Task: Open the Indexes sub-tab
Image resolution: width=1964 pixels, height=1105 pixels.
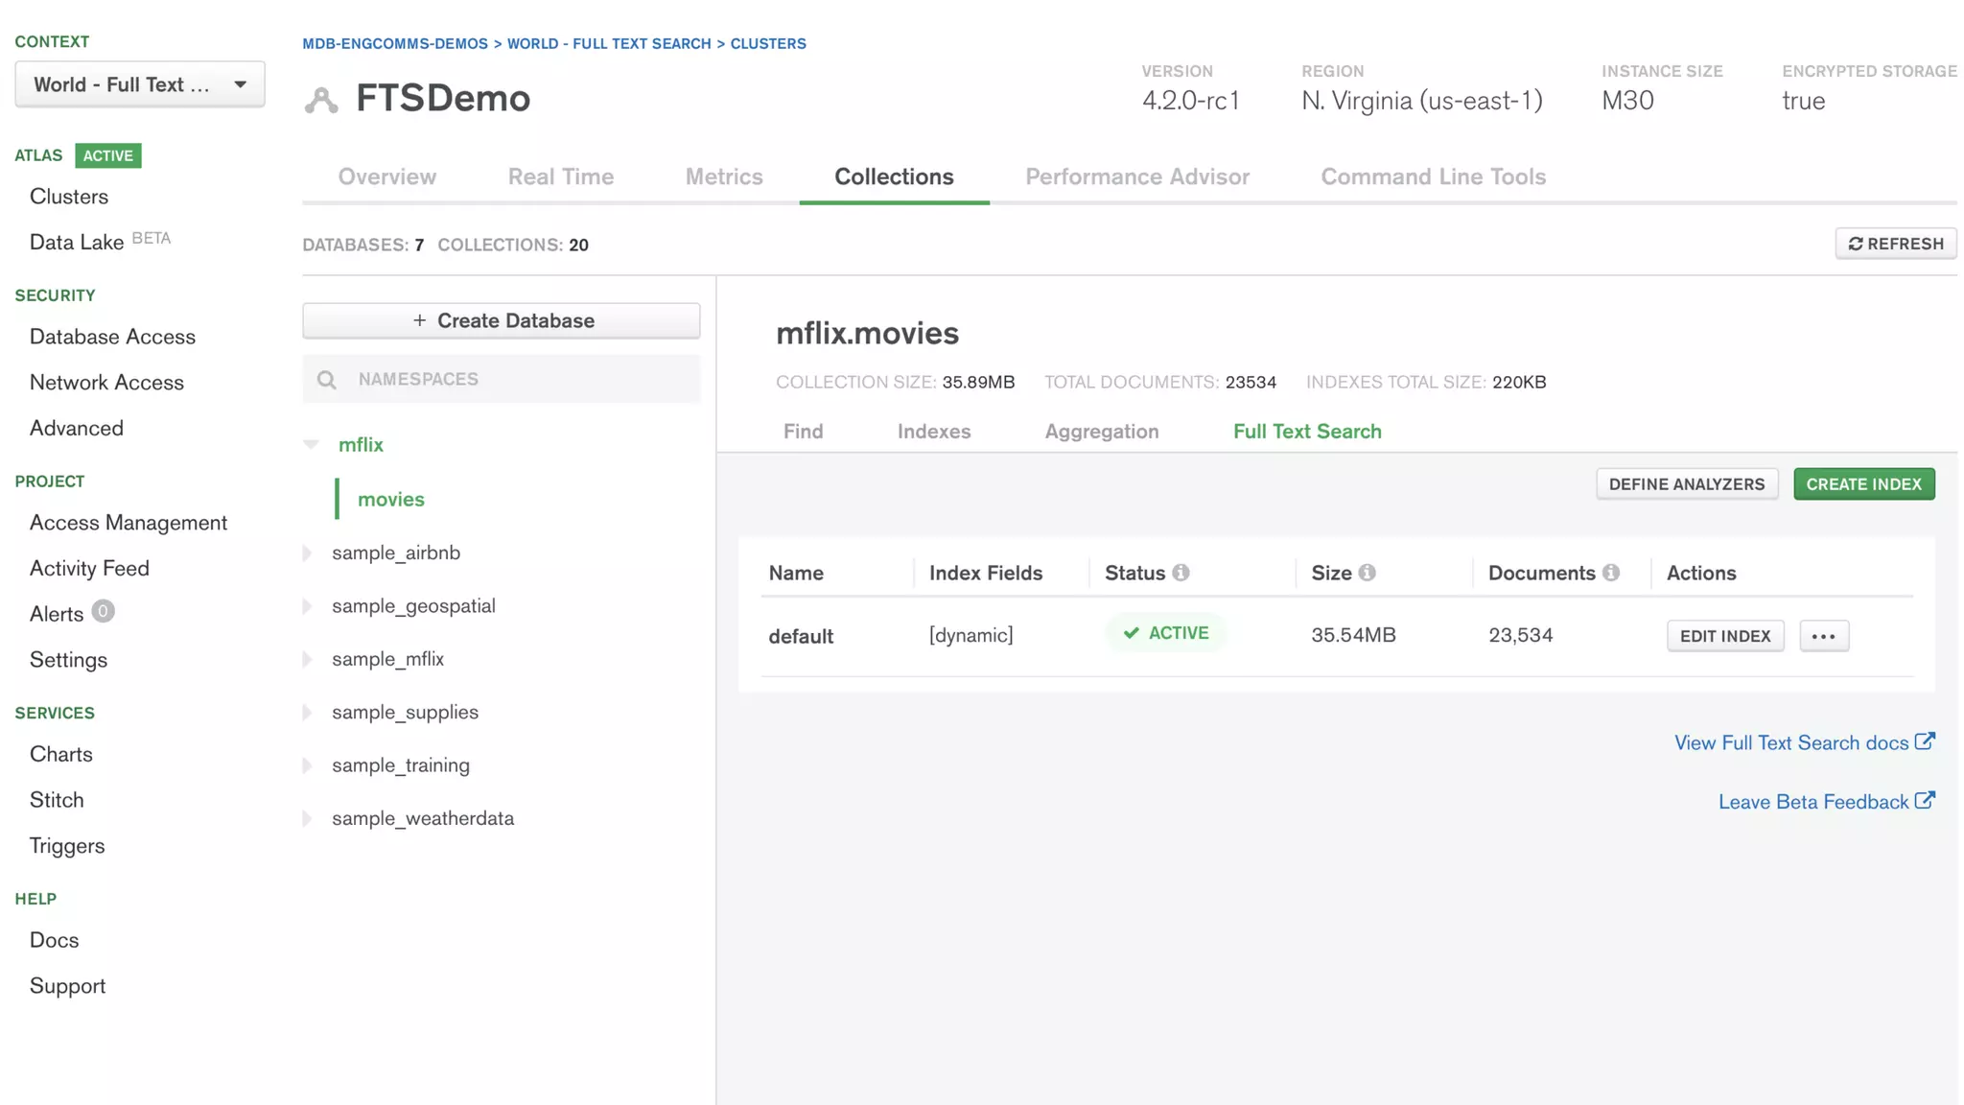Action: point(933,432)
